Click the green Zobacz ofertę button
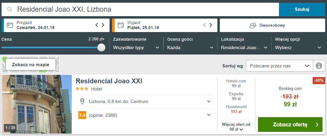 [x=290, y=125]
